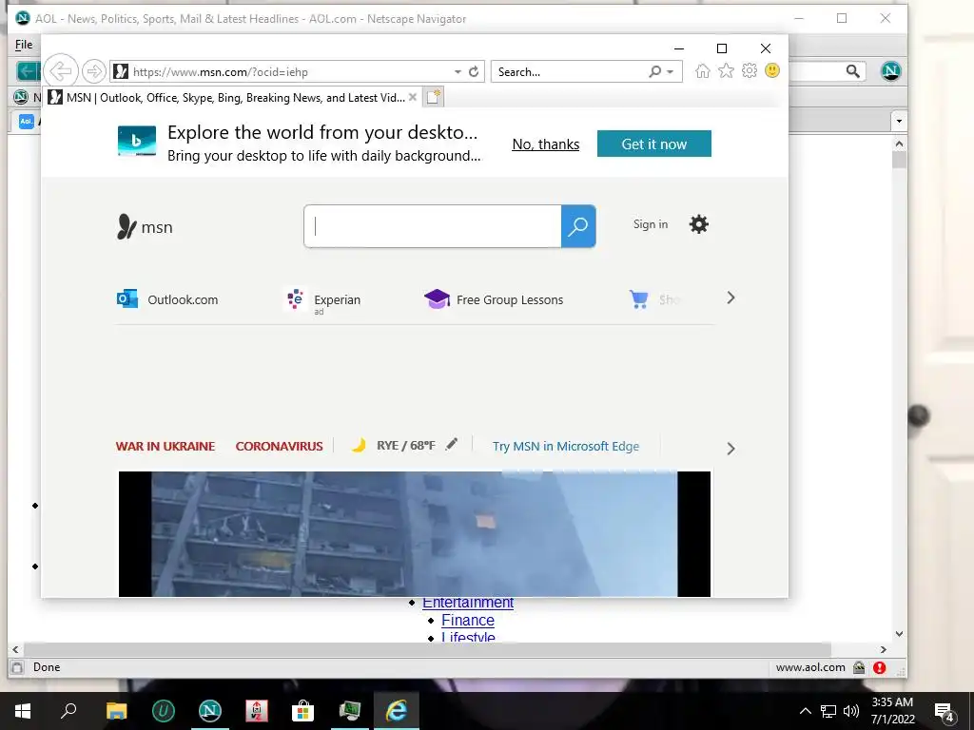974x730 pixels.
Task: Click Try MSN in Microsoft Edge
Action: (x=566, y=446)
